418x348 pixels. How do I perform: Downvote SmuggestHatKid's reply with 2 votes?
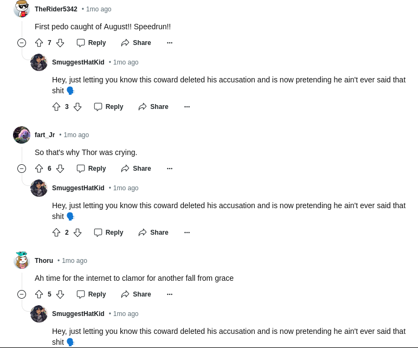[x=78, y=233]
